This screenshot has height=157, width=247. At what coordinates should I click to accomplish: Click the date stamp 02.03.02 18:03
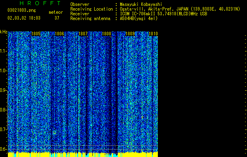click(x=24, y=18)
